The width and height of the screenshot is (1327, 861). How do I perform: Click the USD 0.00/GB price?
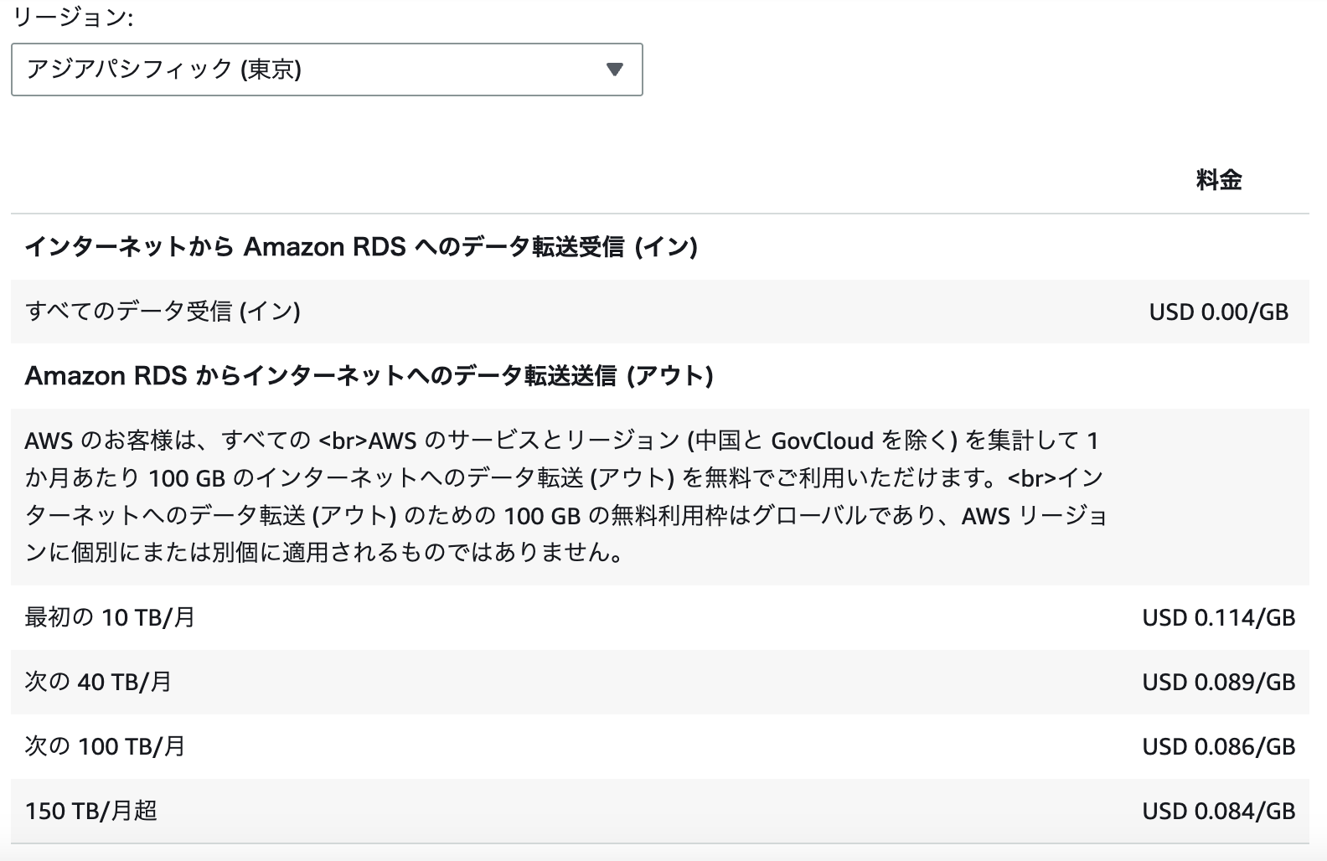1219,312
